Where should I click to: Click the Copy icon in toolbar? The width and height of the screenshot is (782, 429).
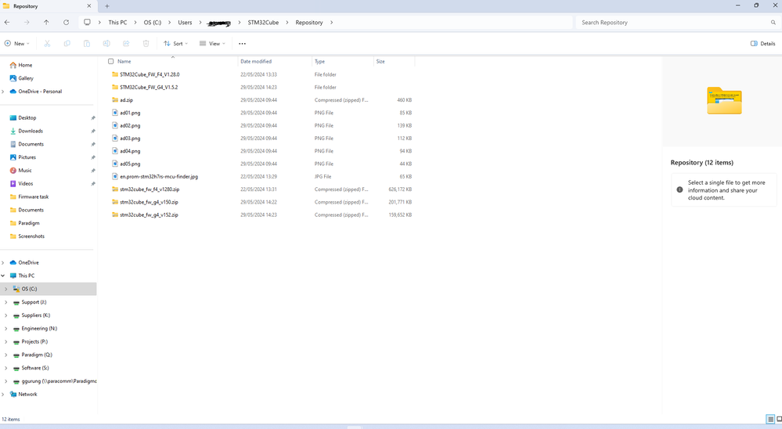[67, 43]
